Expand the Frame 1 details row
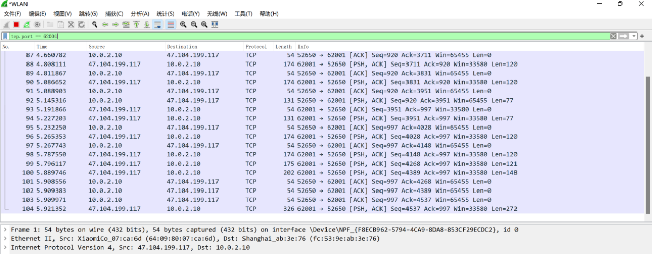Viewport: 652px width, 254px height. point(5,230)
